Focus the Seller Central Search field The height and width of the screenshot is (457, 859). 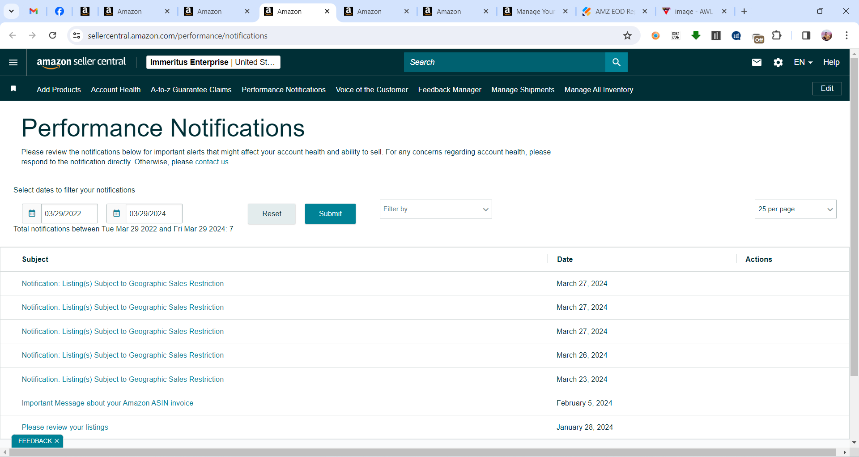click(505, 62)
